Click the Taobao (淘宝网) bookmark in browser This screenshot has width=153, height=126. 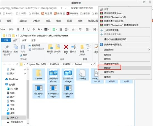[x=47, y=13]
